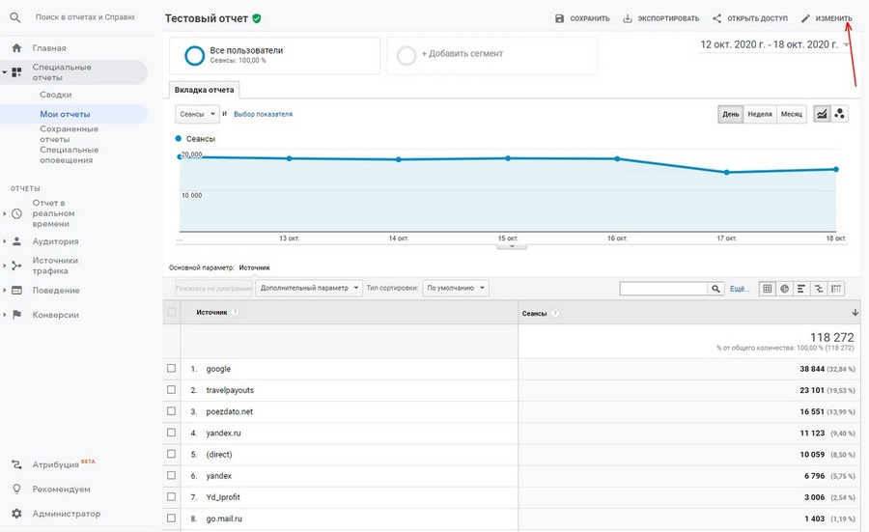Check the (direct) row checkbox

tap(171, 453)
